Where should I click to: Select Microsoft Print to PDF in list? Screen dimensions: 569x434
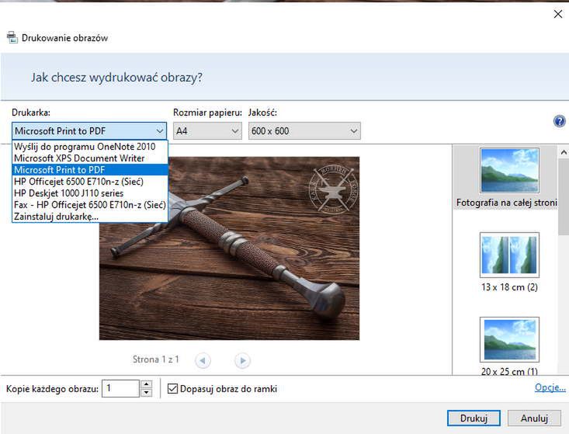coord(90,170)
